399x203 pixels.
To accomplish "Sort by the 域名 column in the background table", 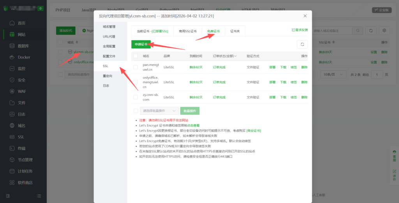I will pos(73,42).
